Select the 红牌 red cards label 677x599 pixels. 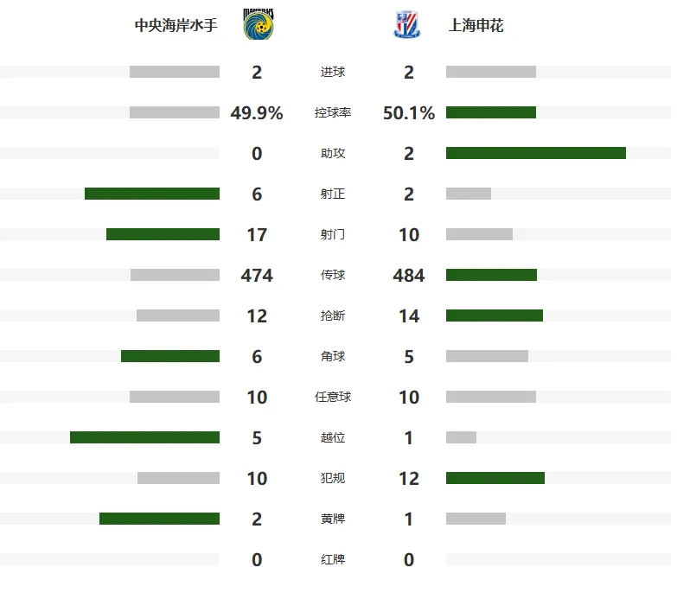coord(333,559)
